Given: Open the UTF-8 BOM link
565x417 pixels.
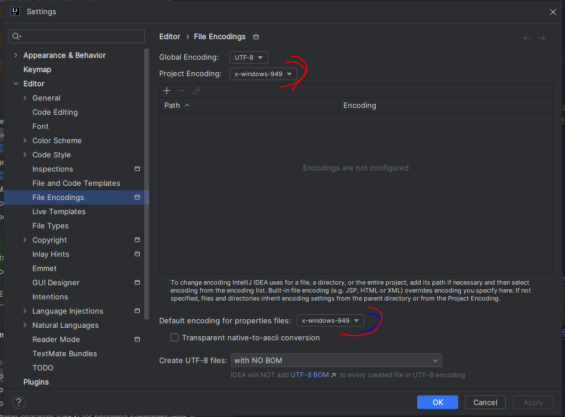Looking at the screenshot, I should point(310,375).
